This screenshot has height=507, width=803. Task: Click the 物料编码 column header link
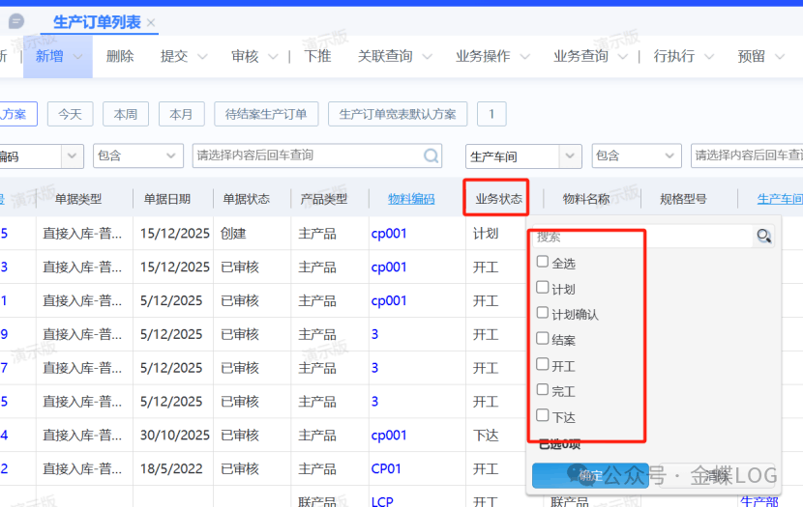tap(411, 199)
